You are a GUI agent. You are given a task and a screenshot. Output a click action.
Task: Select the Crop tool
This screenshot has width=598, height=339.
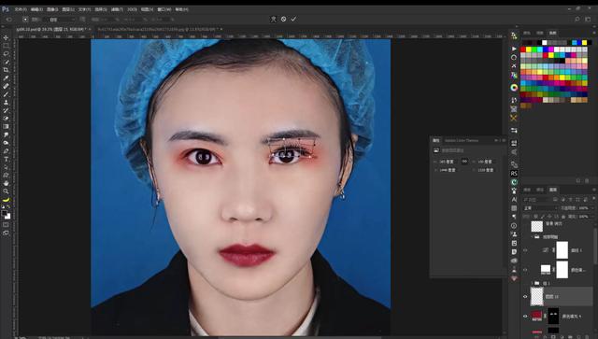tap(6, 70)
